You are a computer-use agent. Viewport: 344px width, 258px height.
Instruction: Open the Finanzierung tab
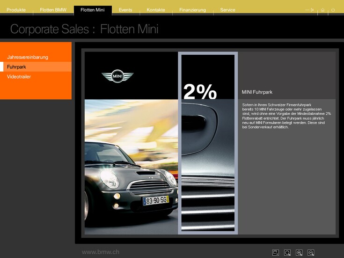[x=192, y=10]
